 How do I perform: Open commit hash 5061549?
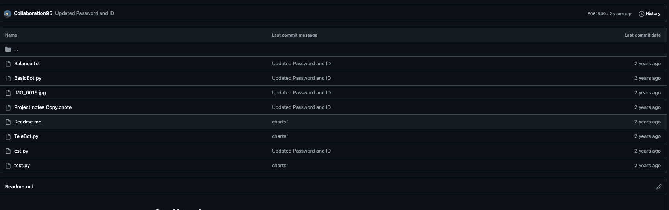596,14
